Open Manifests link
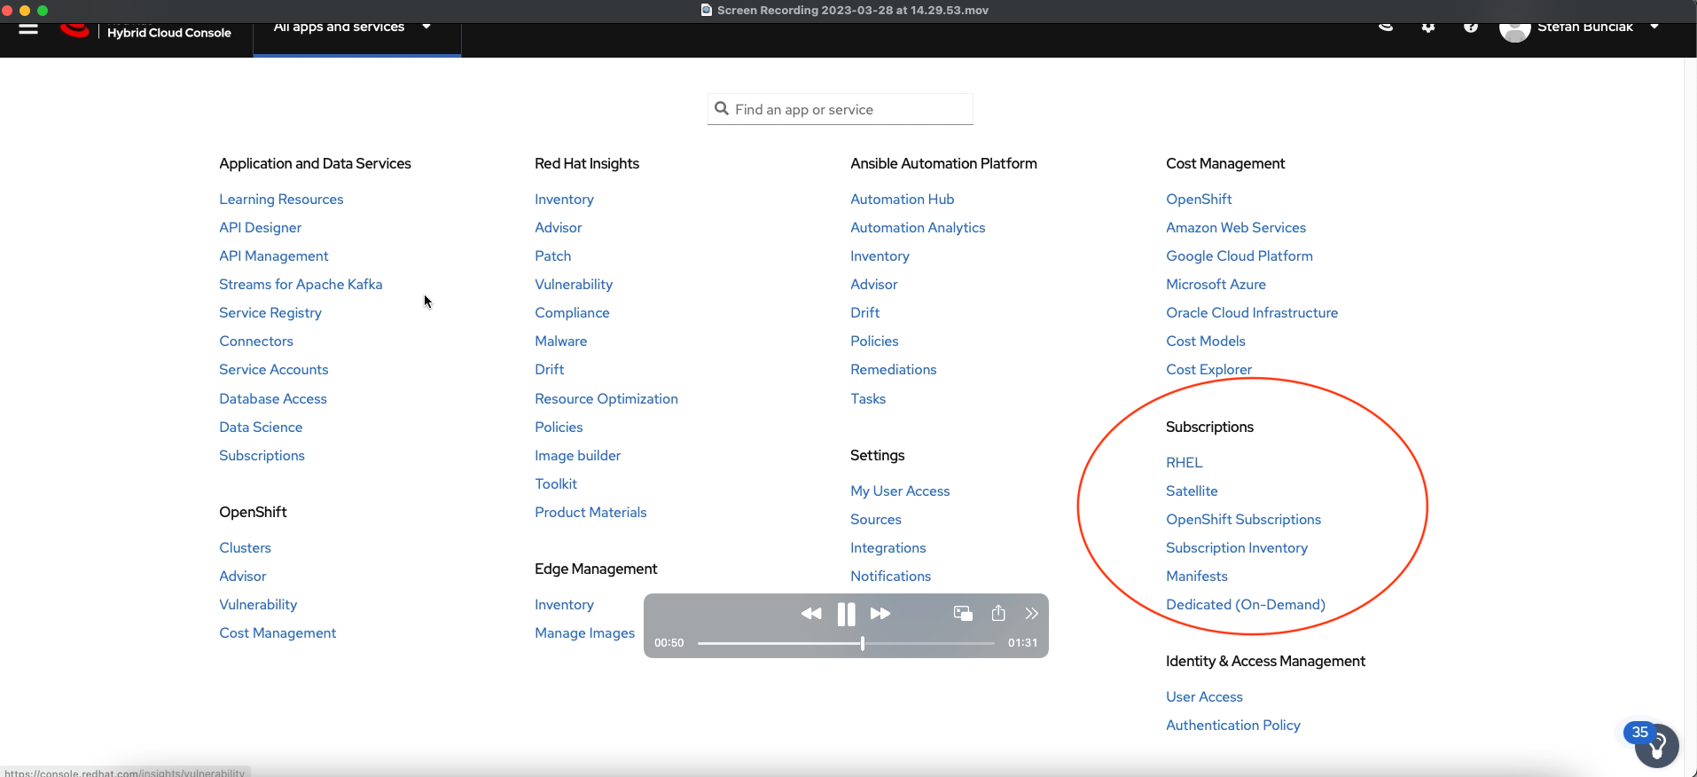The height and width of the screenshot is (777, 1697). [1197, 577]
